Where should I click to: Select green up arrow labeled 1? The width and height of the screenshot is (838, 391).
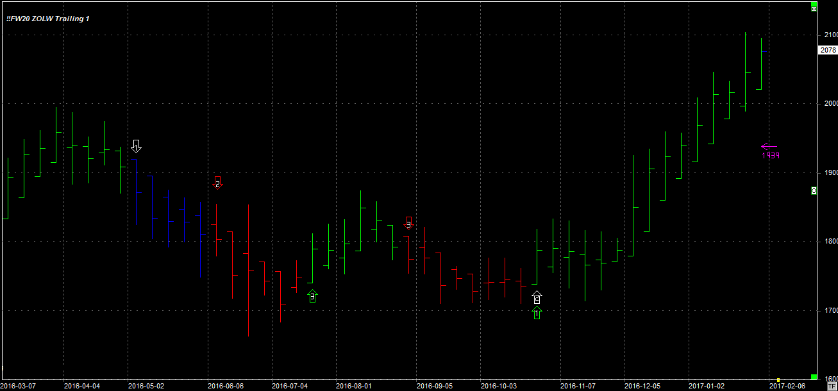click(537, 313)
